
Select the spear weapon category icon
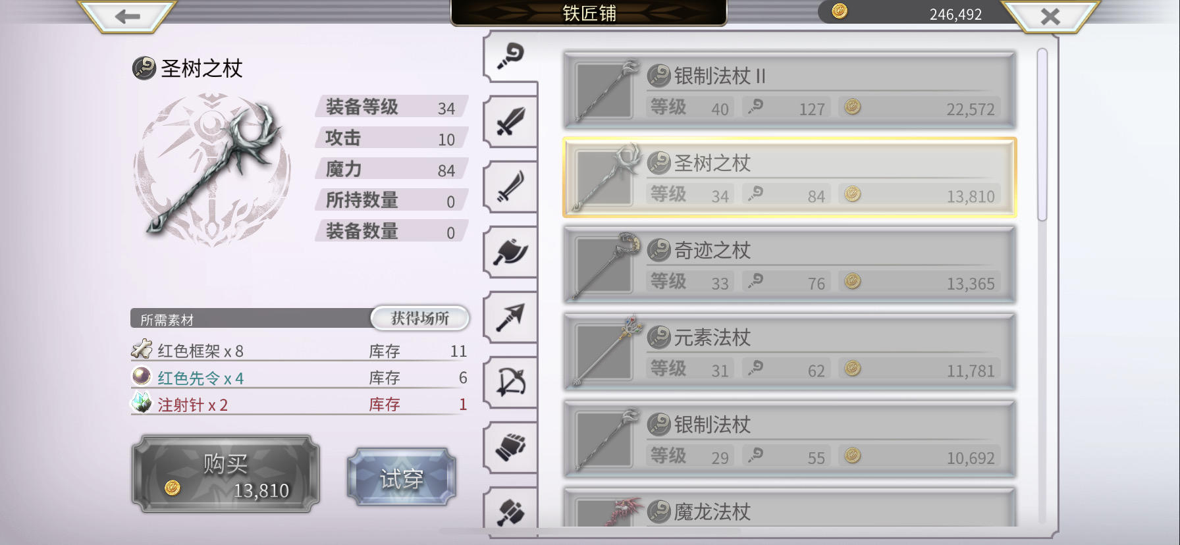(510, 317)
